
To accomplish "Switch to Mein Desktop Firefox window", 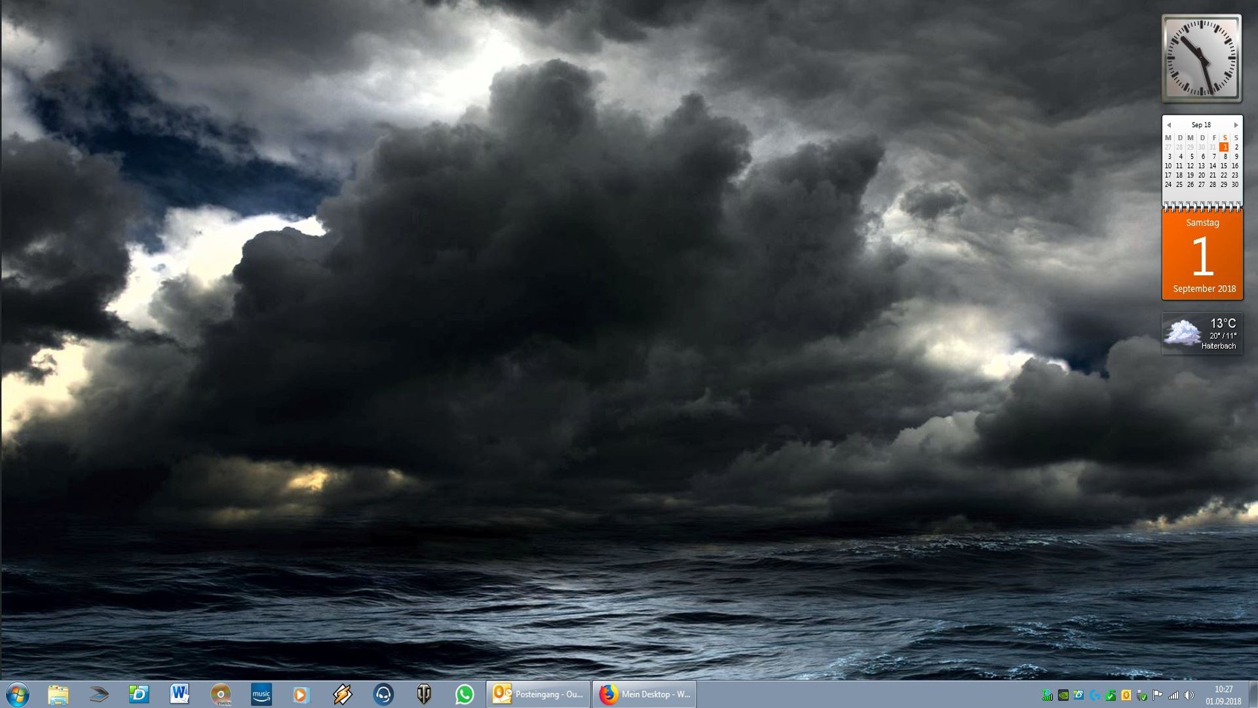I will coord(644,694).
